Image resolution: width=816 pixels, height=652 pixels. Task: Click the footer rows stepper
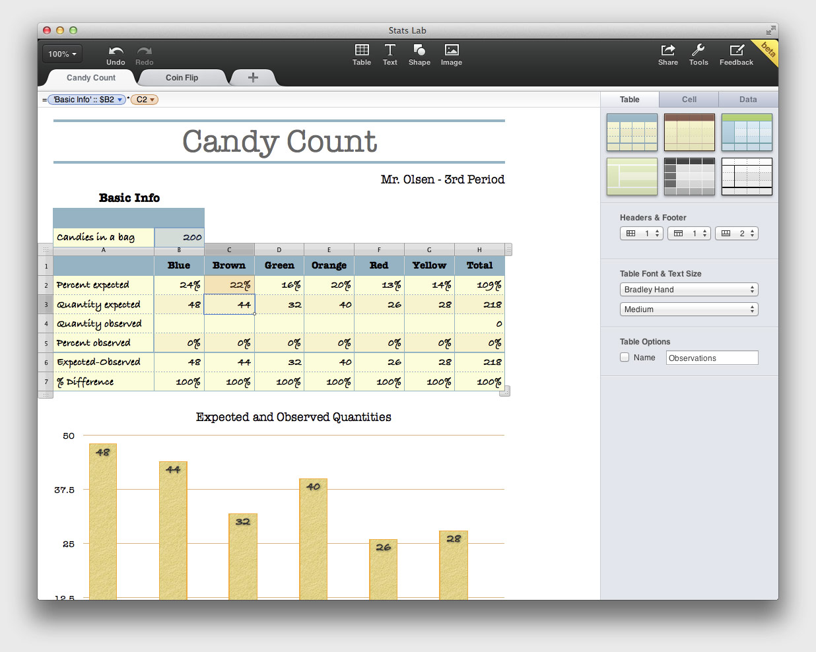(737, 234)
